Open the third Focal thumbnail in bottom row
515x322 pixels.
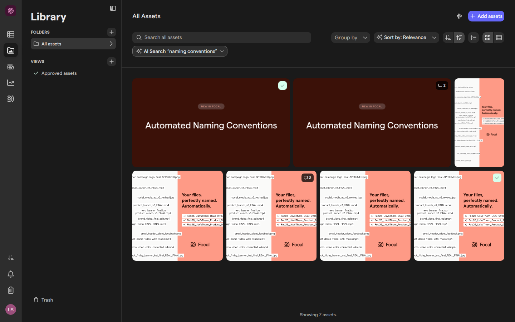[x=365, y=216]
